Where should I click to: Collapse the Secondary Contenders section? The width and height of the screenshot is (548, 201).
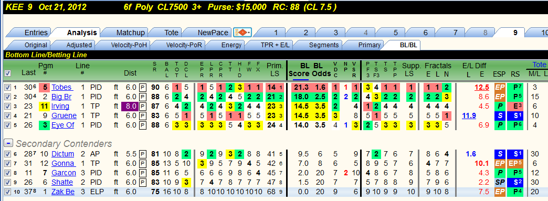(x=9, y=143)
